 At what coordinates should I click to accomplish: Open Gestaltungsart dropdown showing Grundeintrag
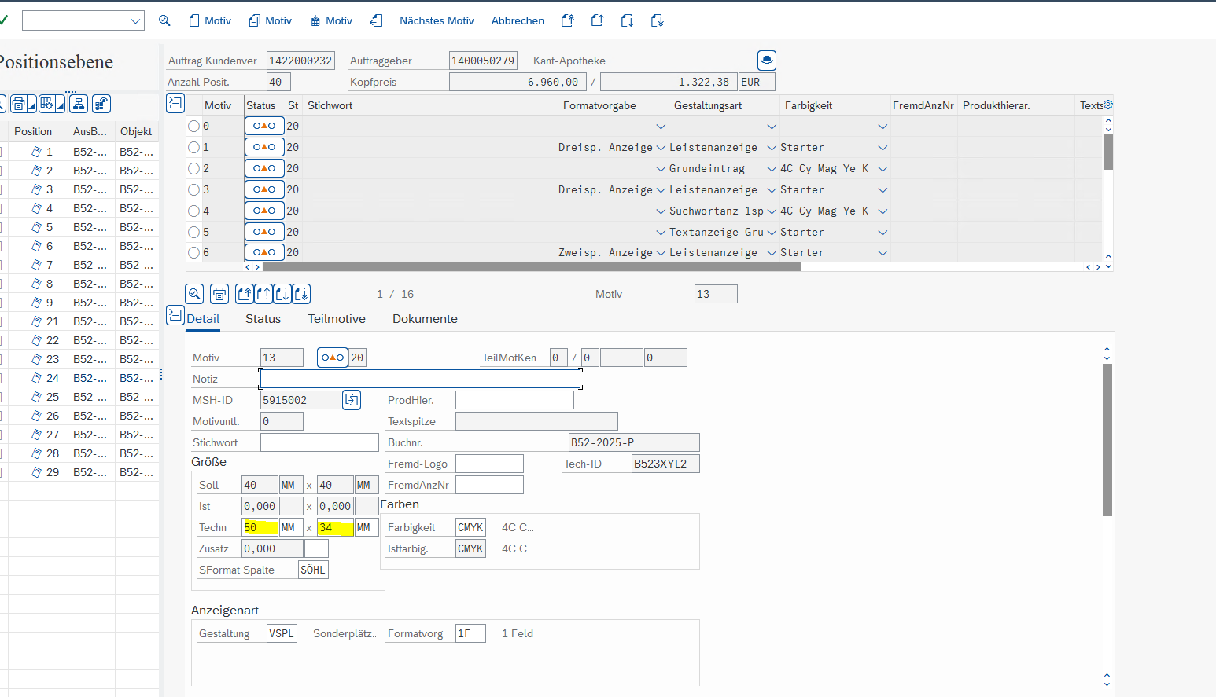click(x=772, y=169)
